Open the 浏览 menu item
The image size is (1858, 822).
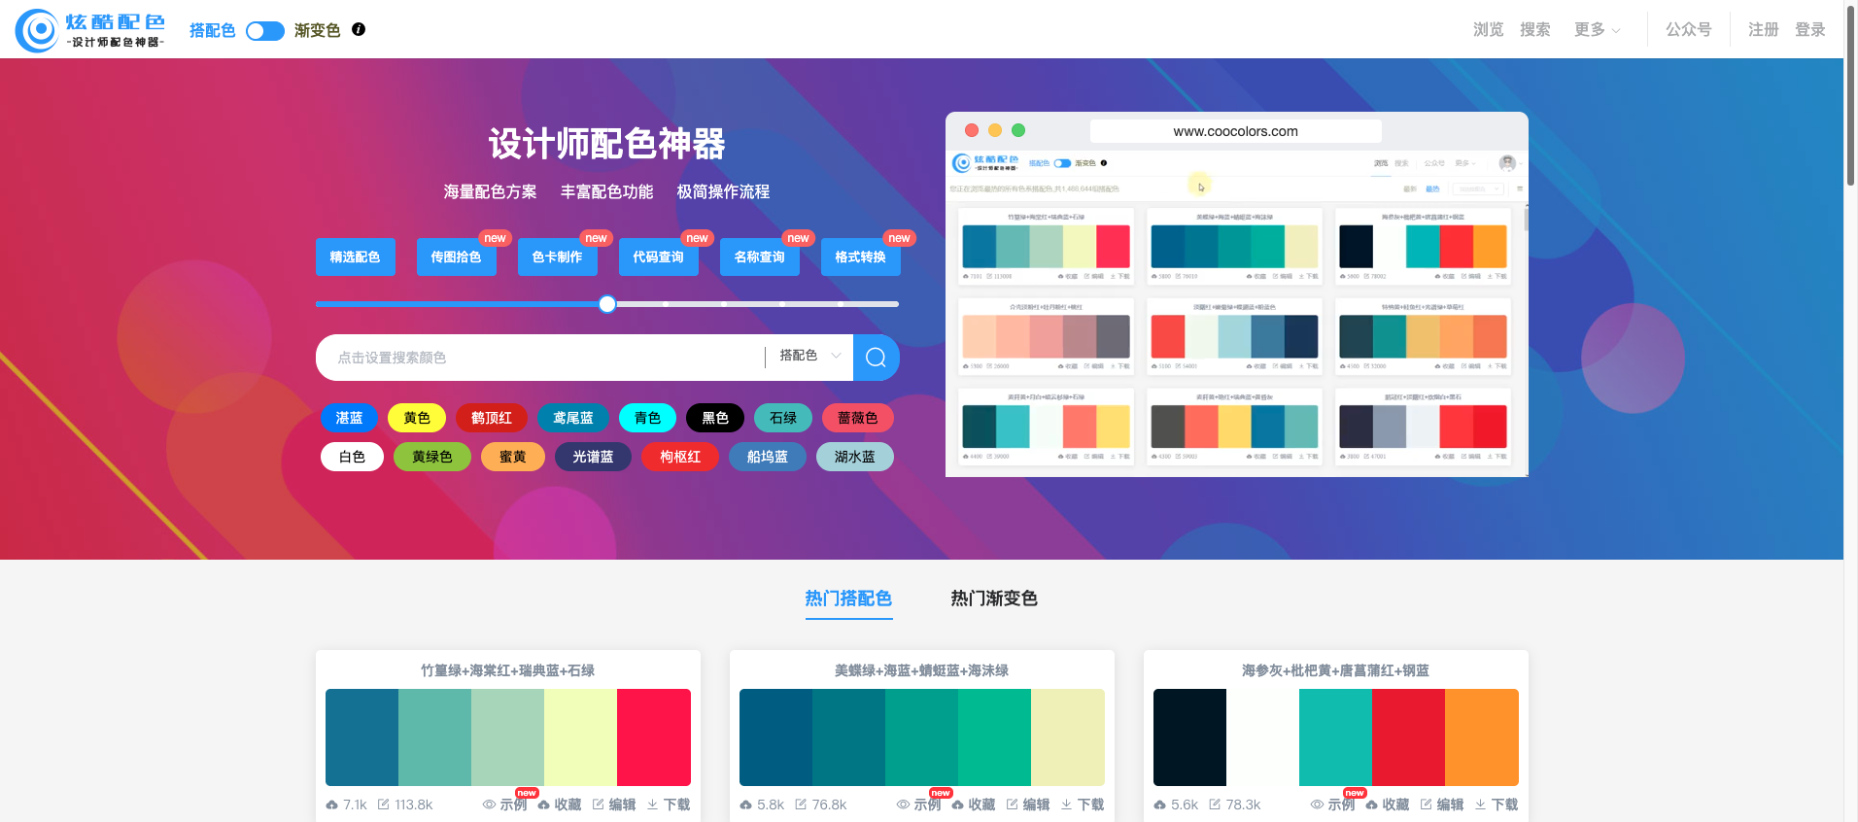[1489, 29]
